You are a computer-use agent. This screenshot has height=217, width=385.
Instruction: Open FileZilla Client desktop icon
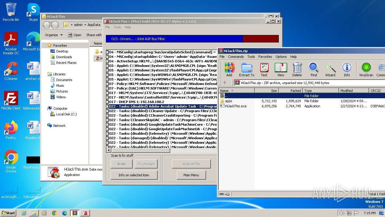[11, 100]
